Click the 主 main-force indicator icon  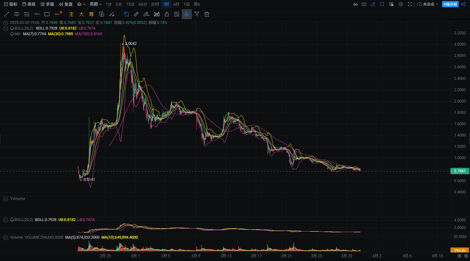[x=71, y=14]
